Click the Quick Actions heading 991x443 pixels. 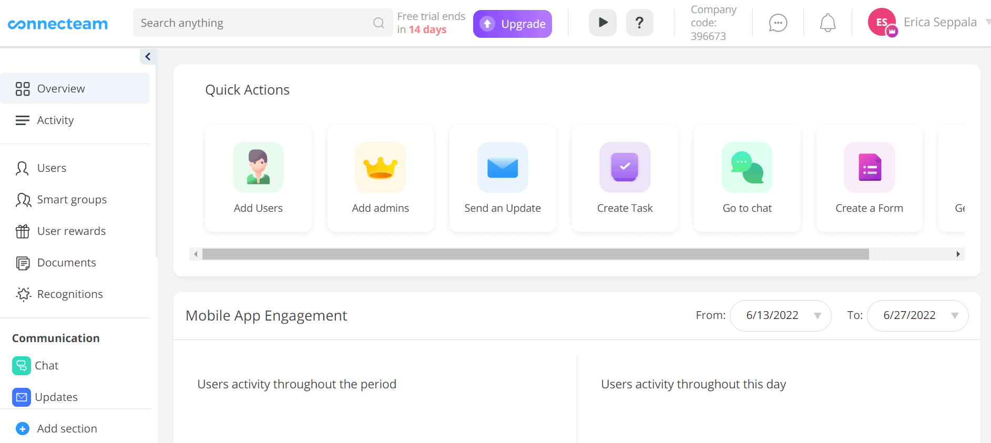click(x=247, y=90)
